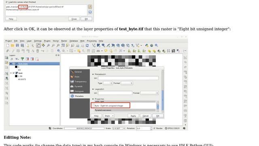
Task: Click black swatch beside value 1.98
Action: click(16, 76)
